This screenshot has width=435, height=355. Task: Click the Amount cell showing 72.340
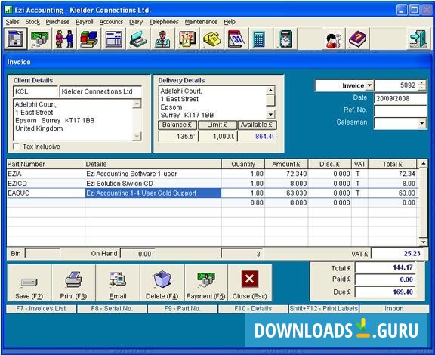[x=286, y=174]
